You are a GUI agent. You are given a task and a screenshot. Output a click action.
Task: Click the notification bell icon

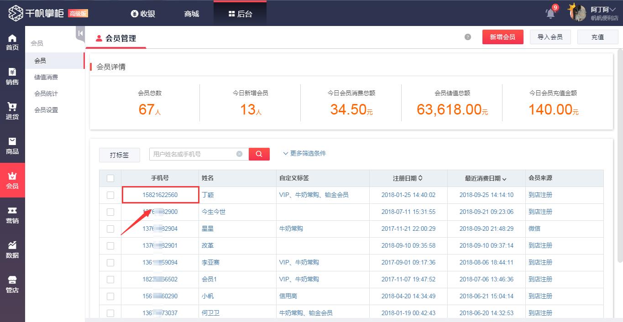coord(550,13)
